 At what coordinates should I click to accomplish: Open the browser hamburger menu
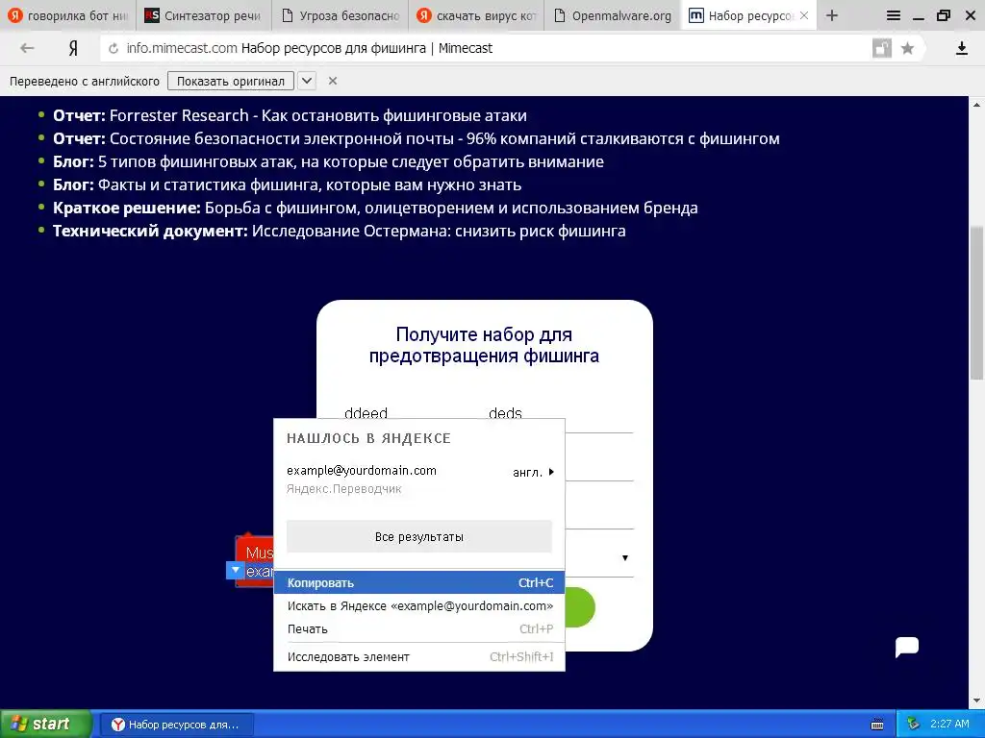pos(893,15)
